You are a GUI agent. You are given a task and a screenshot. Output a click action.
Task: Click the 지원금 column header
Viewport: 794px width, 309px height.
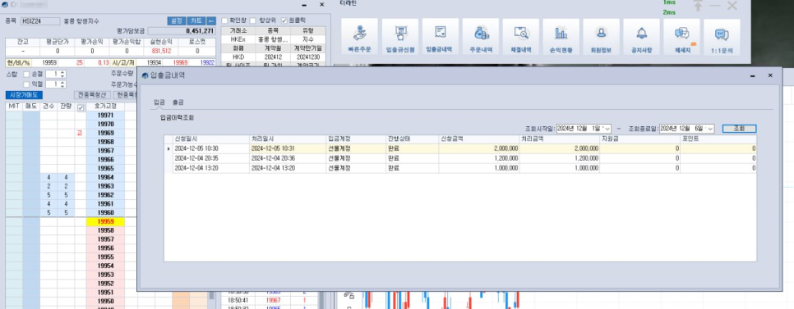pos(639,139)
